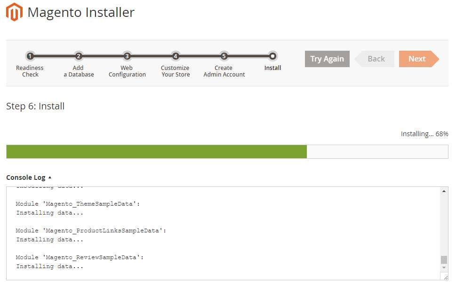456x285 pixels.
Task: Click the console log scrollbar up arrow
Action: pyautogui.click(x=444, y=191)
